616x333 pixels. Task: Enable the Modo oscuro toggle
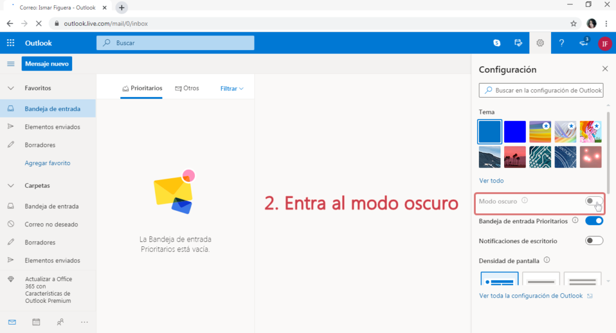[594, 201]
